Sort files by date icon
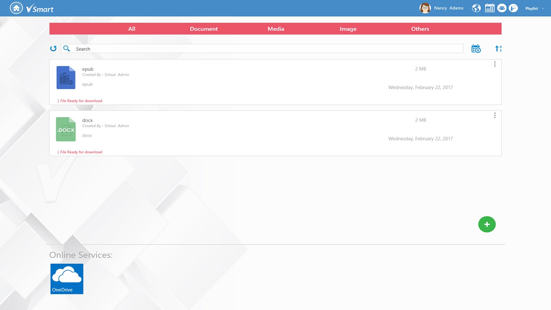Viewport: 551px width, 310px height. pos(476,48)
